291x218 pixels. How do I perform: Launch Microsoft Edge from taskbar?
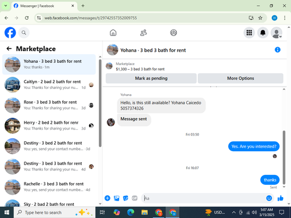(x=130, y=212)
